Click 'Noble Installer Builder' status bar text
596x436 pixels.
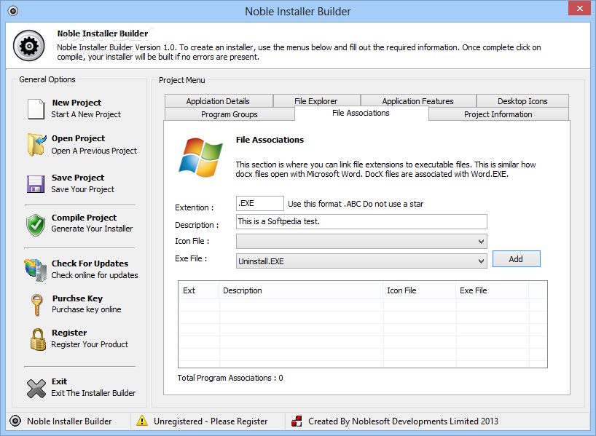[x=69, y=421]
